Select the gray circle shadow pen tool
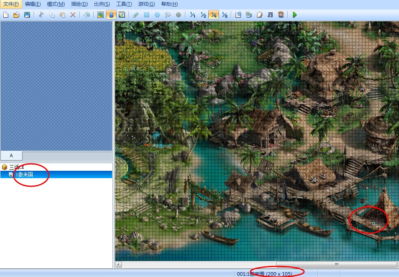Screen dimensions: 399x277 coord(178,15)
